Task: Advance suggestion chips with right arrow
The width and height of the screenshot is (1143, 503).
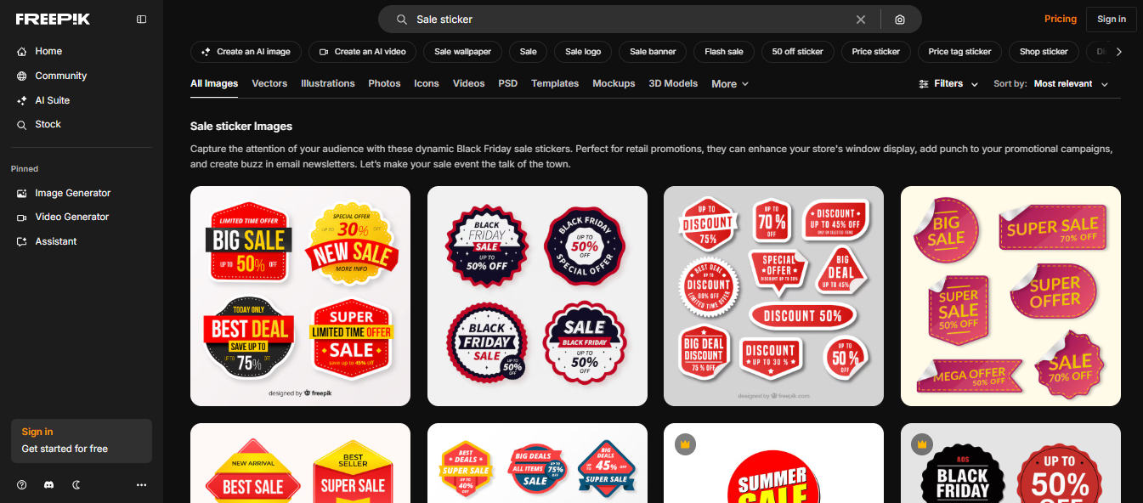Action: click(x=1119, y=52)
